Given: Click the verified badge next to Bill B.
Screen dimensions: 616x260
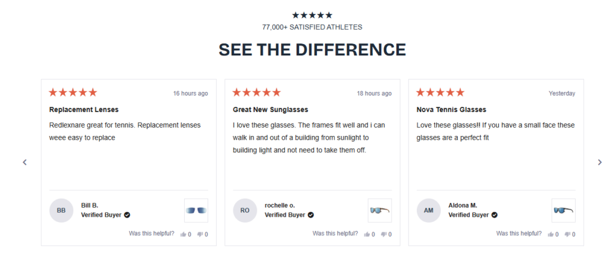Looking at the screenshot, I should click(x=128, y=215).
